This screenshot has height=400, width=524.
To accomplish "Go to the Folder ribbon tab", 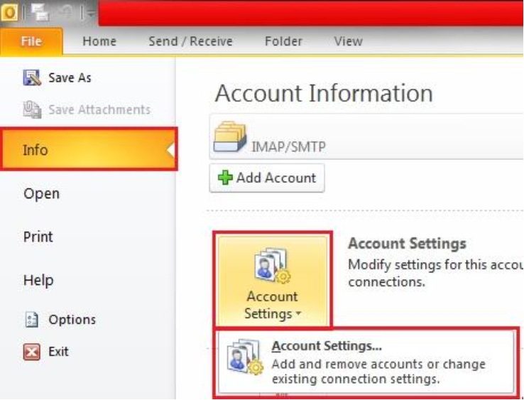I will [283, 41].
